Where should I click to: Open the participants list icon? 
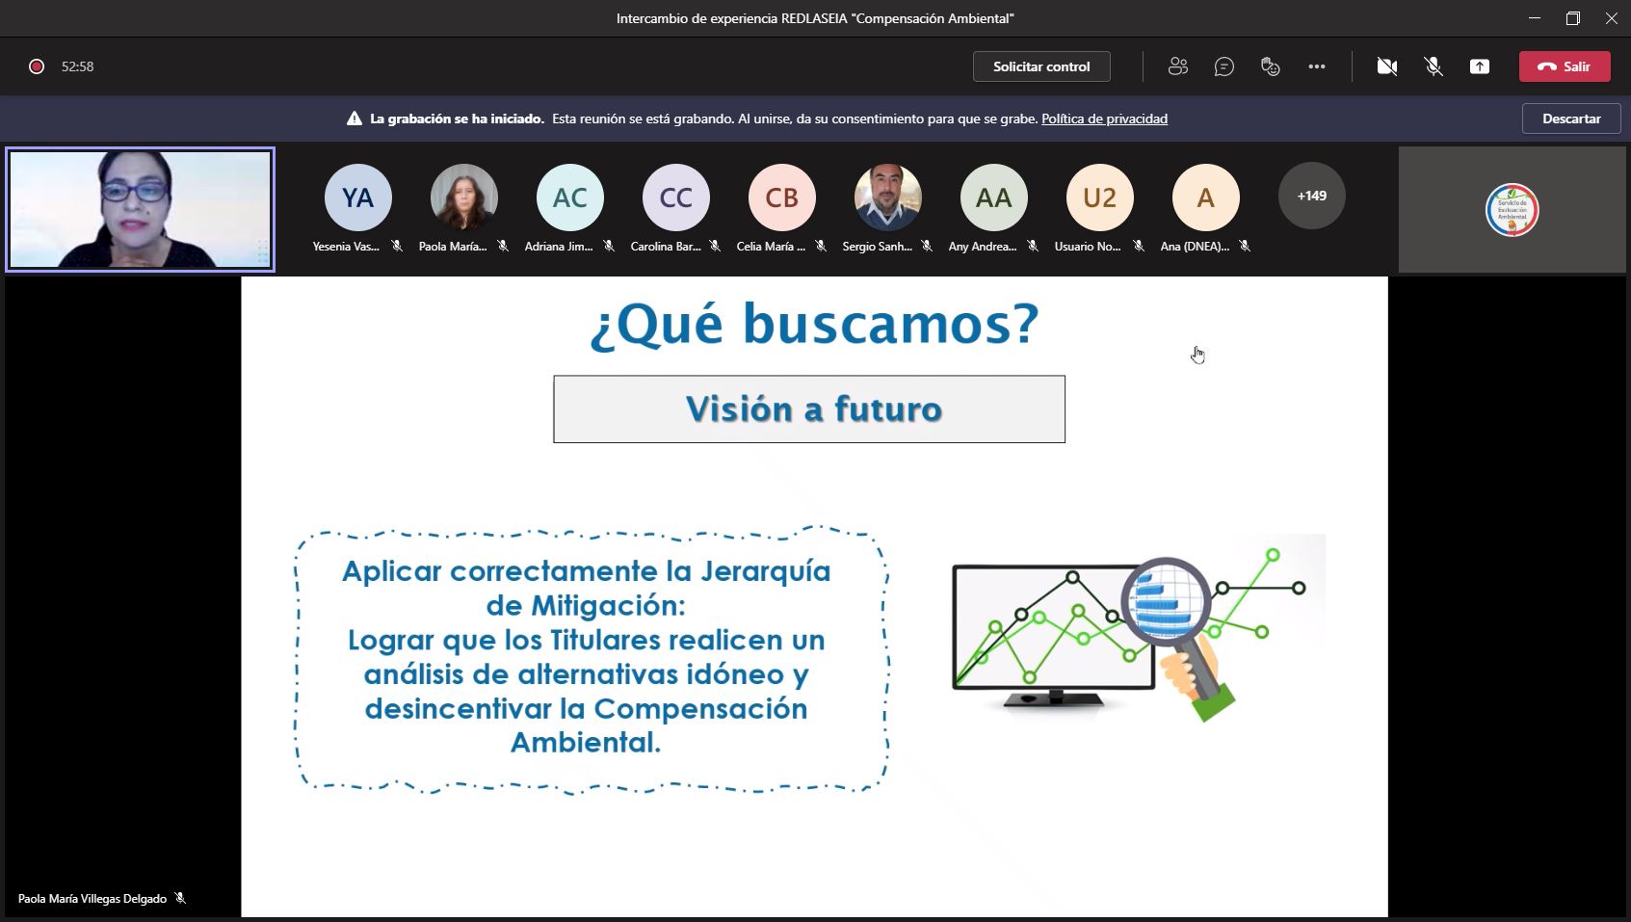pyautogui.click(x=1177, y=66)
